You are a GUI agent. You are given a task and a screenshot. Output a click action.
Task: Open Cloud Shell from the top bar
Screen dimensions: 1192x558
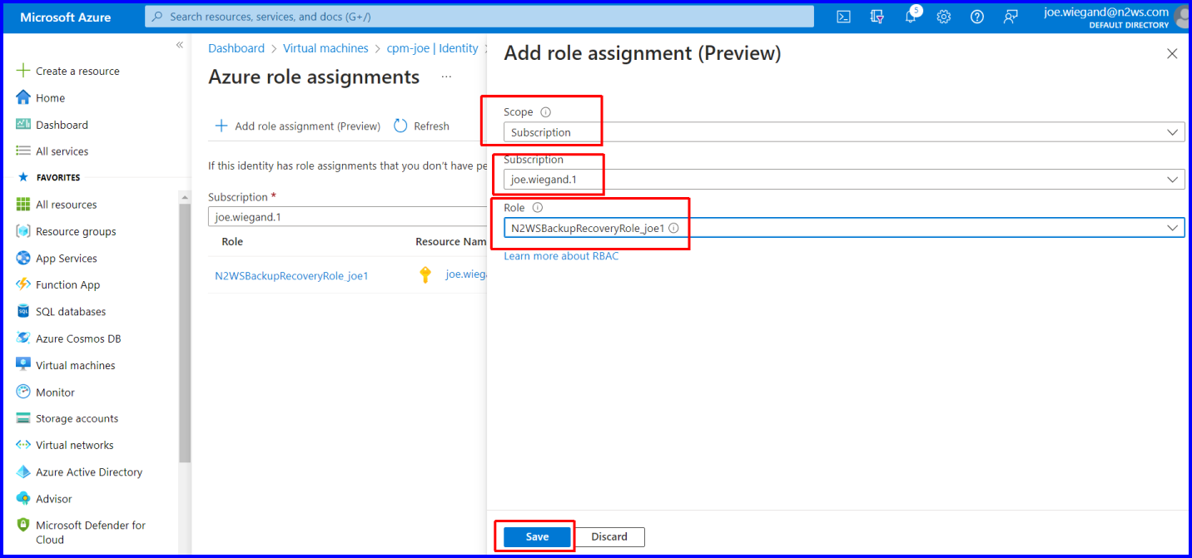843,17
